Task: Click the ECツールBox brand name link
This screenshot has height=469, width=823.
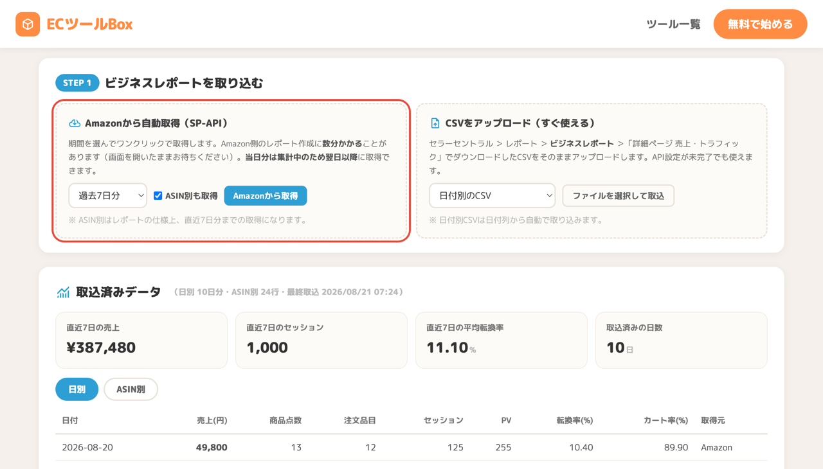Action: point(89,24)
